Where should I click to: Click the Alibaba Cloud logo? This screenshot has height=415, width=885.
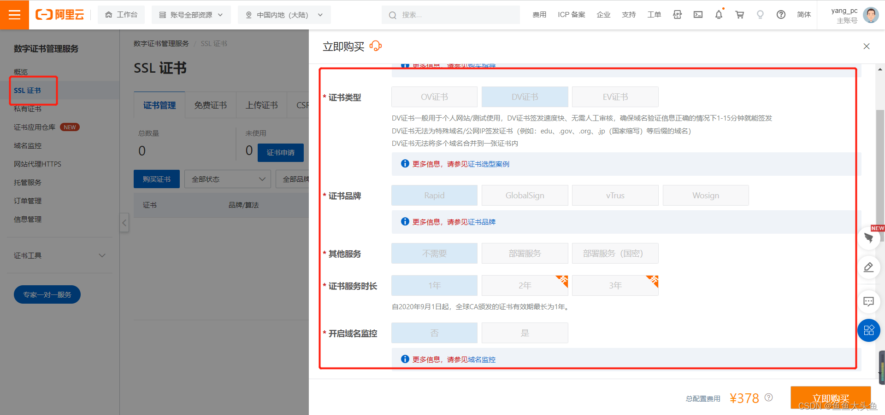pos(60,15)
